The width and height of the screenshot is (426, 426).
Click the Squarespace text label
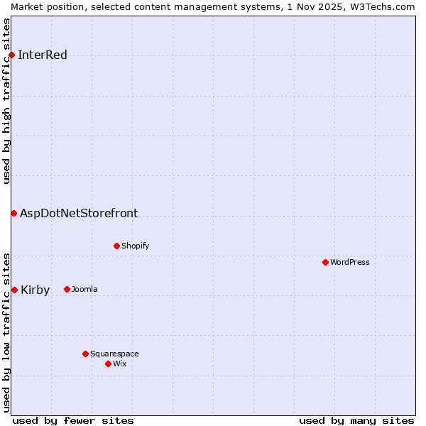point(114,354)
